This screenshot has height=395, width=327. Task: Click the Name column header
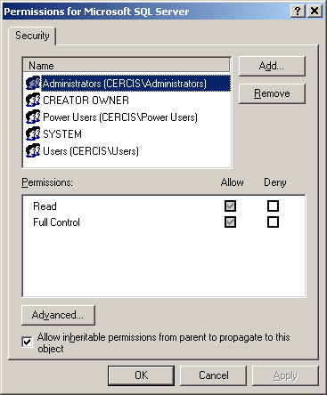coord(127,65)
